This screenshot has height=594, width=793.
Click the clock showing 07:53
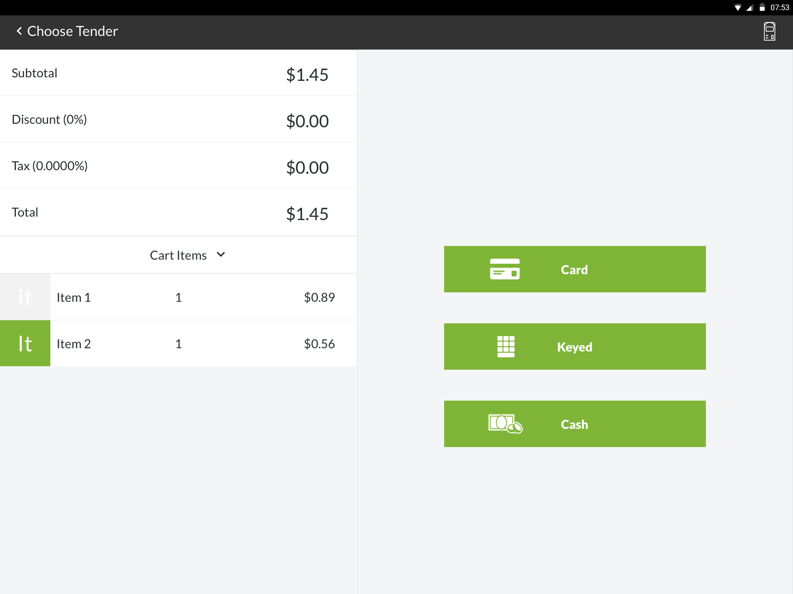click(x=780, y=8)
